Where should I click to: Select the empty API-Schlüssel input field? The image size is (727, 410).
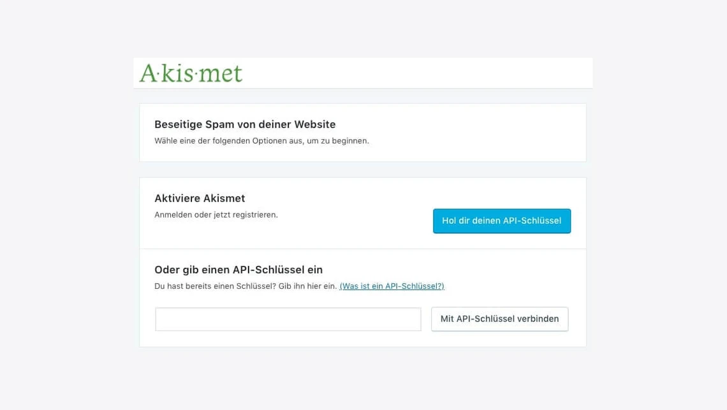point(288,319)
